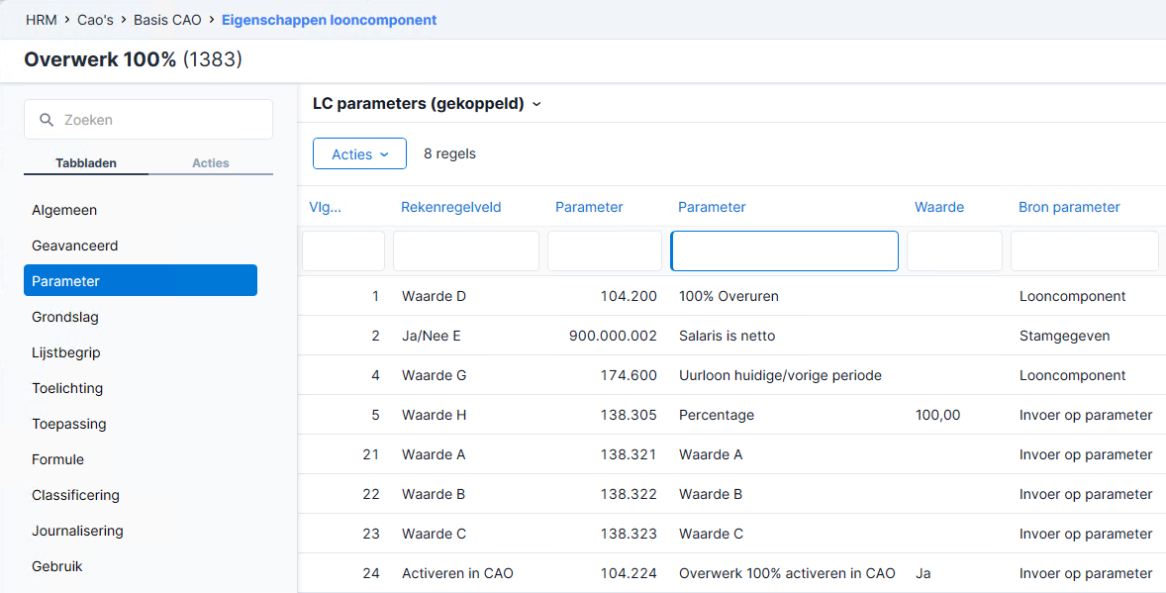The width and height of the screenshot is (1166, 593).
Task: Click the Cao's breadcrumb link
Action: (x=95, y=20)
